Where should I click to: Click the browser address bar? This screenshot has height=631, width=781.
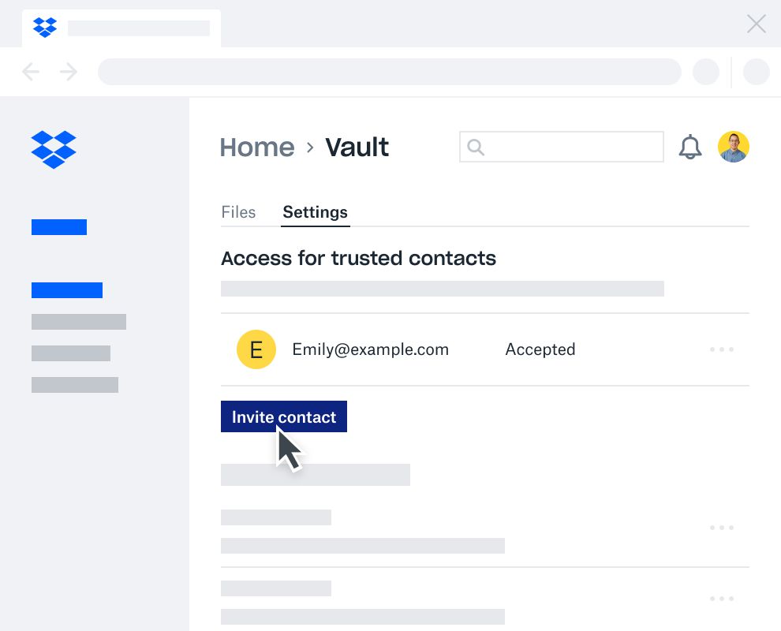[x=389, y=72]
